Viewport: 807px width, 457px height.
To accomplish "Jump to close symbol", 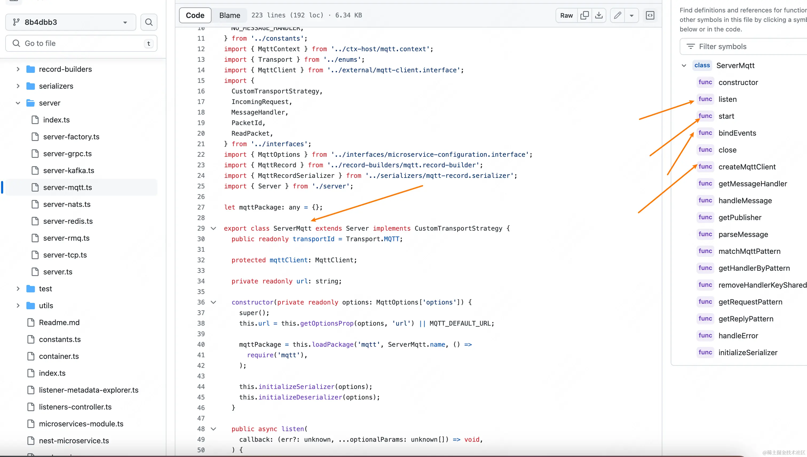I will click(727, 150).
